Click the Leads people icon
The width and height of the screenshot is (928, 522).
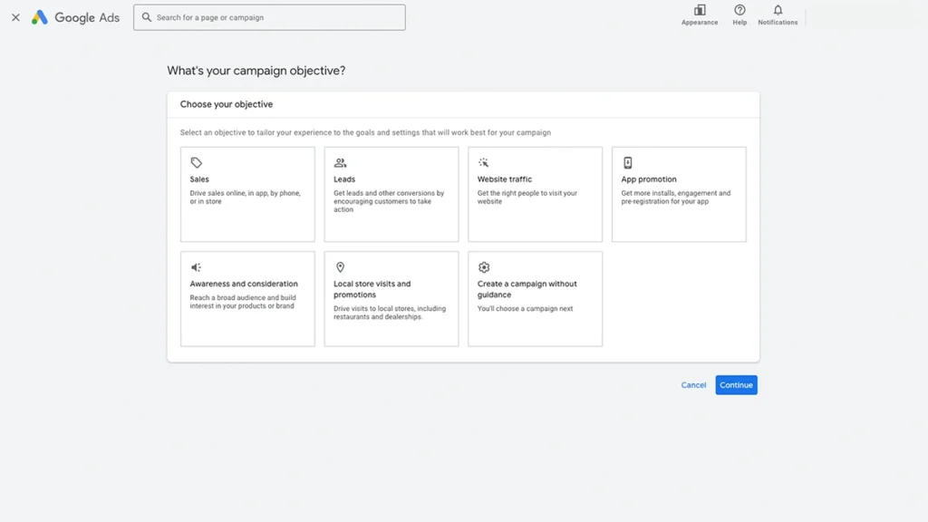point(340,162)
